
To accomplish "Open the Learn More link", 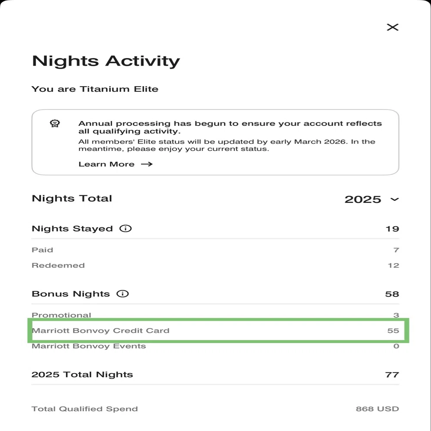I will coord(106,164).
